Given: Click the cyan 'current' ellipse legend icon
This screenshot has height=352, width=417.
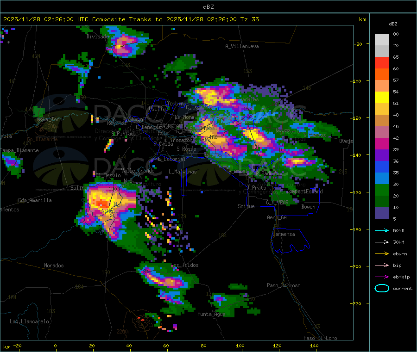Looking at the screenshot, I should pyautogui.click(x=382, y=288).
